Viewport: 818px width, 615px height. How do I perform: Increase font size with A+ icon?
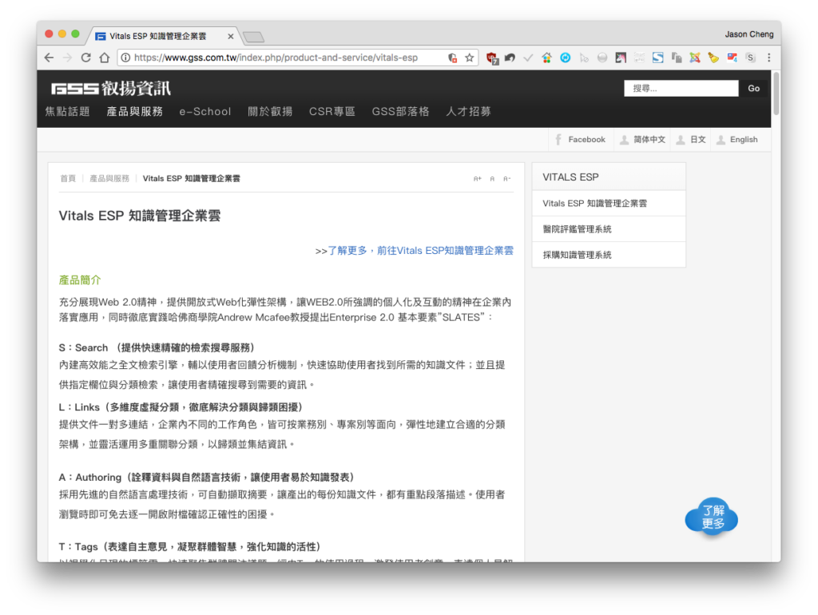[x=478, y=179]
